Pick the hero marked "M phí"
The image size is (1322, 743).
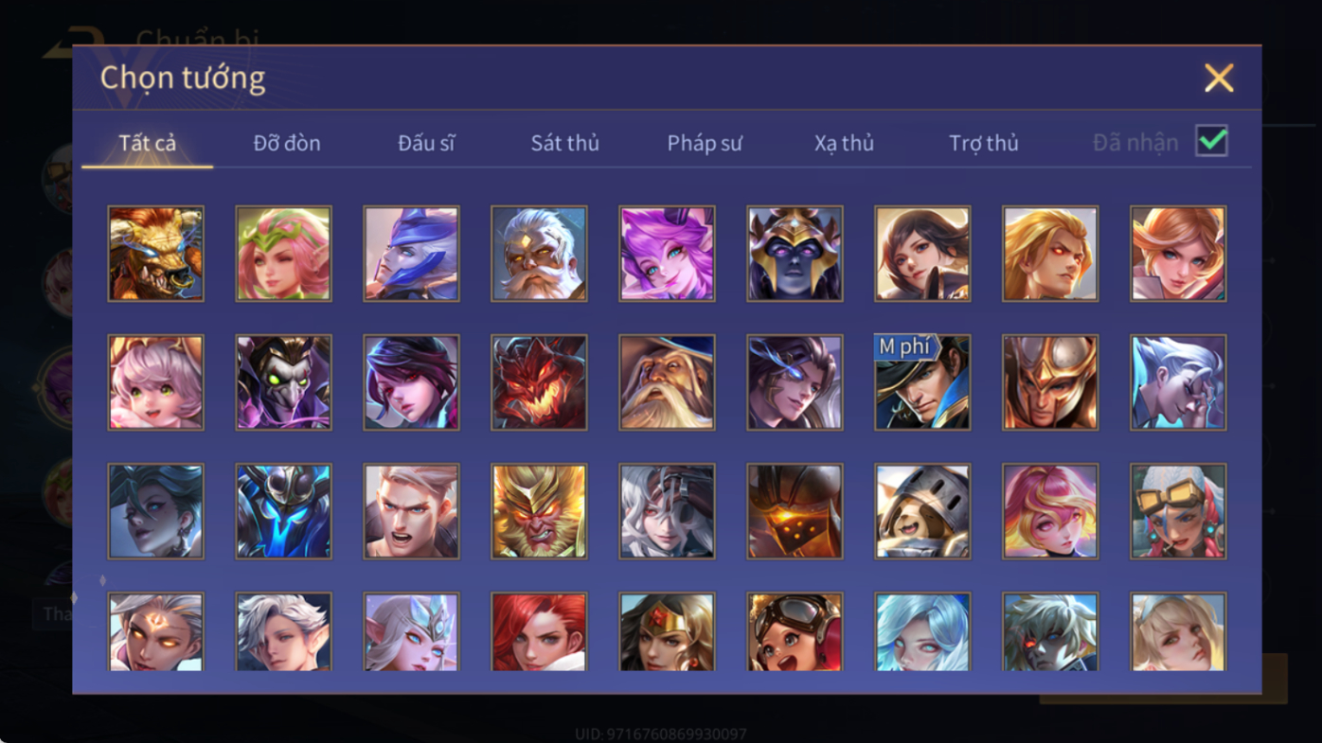pos(922,382)
